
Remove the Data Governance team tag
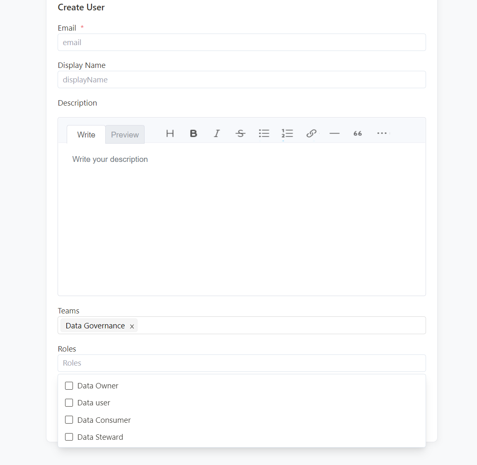click(x=132, y=326)
